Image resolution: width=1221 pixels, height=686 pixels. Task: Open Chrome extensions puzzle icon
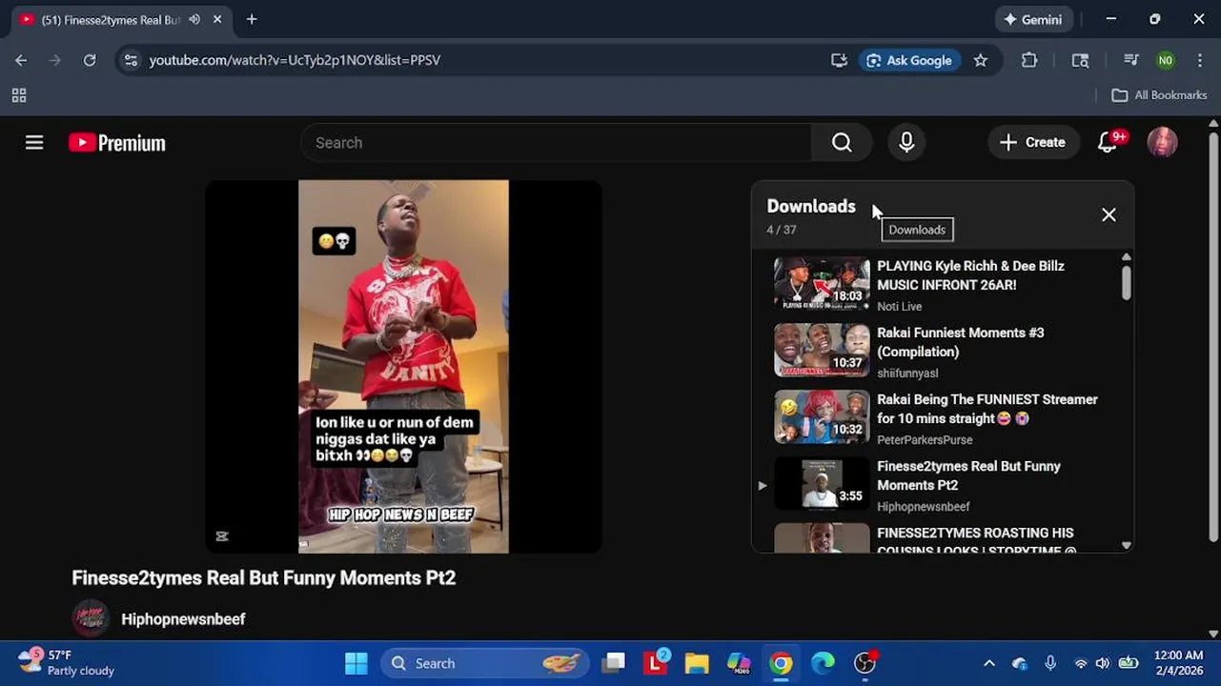coord(1029,60)
